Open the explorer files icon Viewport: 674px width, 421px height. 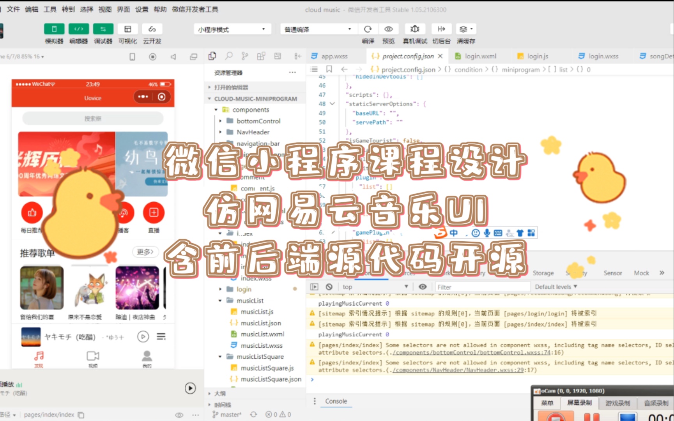pos(212,56)
